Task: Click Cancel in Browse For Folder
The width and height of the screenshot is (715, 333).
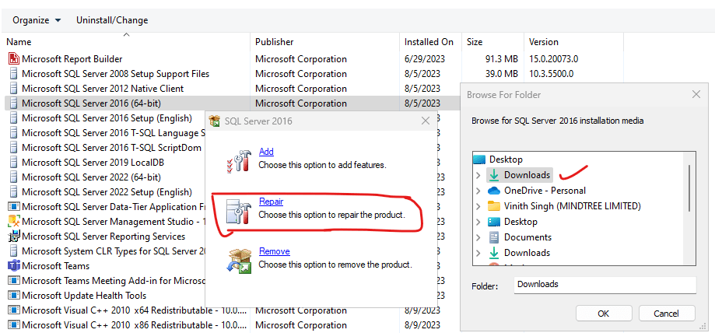Action: [666, 314]
